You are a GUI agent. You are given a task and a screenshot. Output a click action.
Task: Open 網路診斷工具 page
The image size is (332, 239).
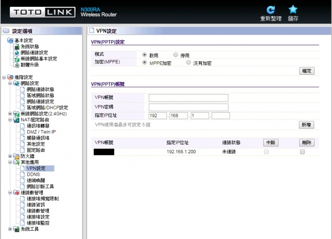40,186
